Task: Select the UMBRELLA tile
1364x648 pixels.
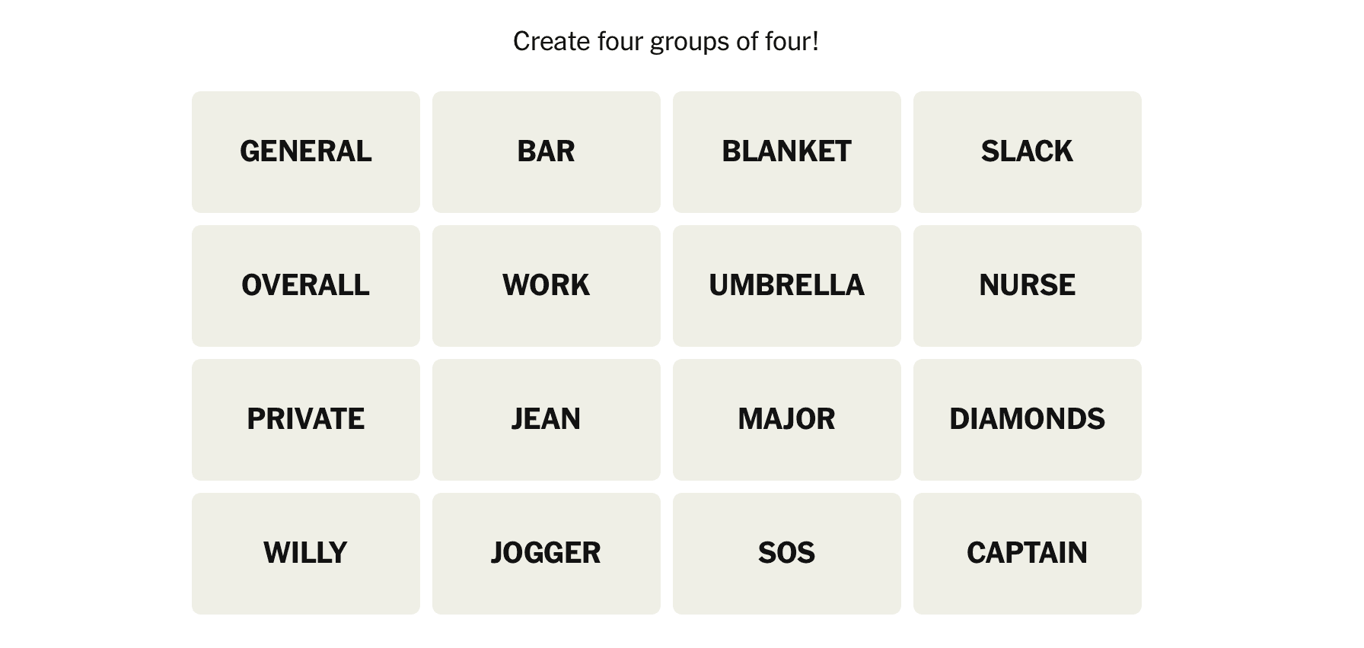Action: tap(786, 285)
